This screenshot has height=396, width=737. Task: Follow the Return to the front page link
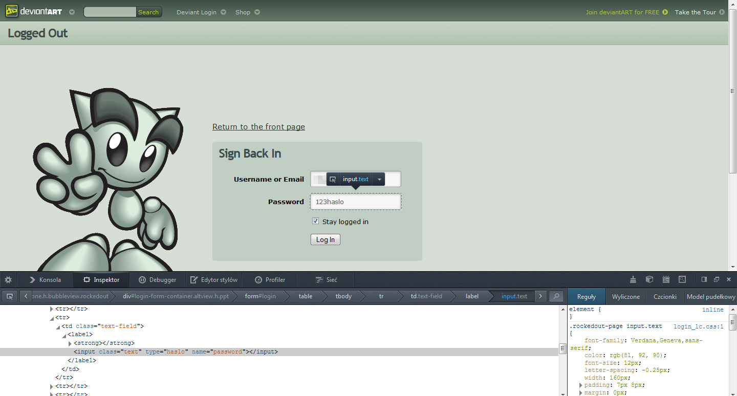258,127
